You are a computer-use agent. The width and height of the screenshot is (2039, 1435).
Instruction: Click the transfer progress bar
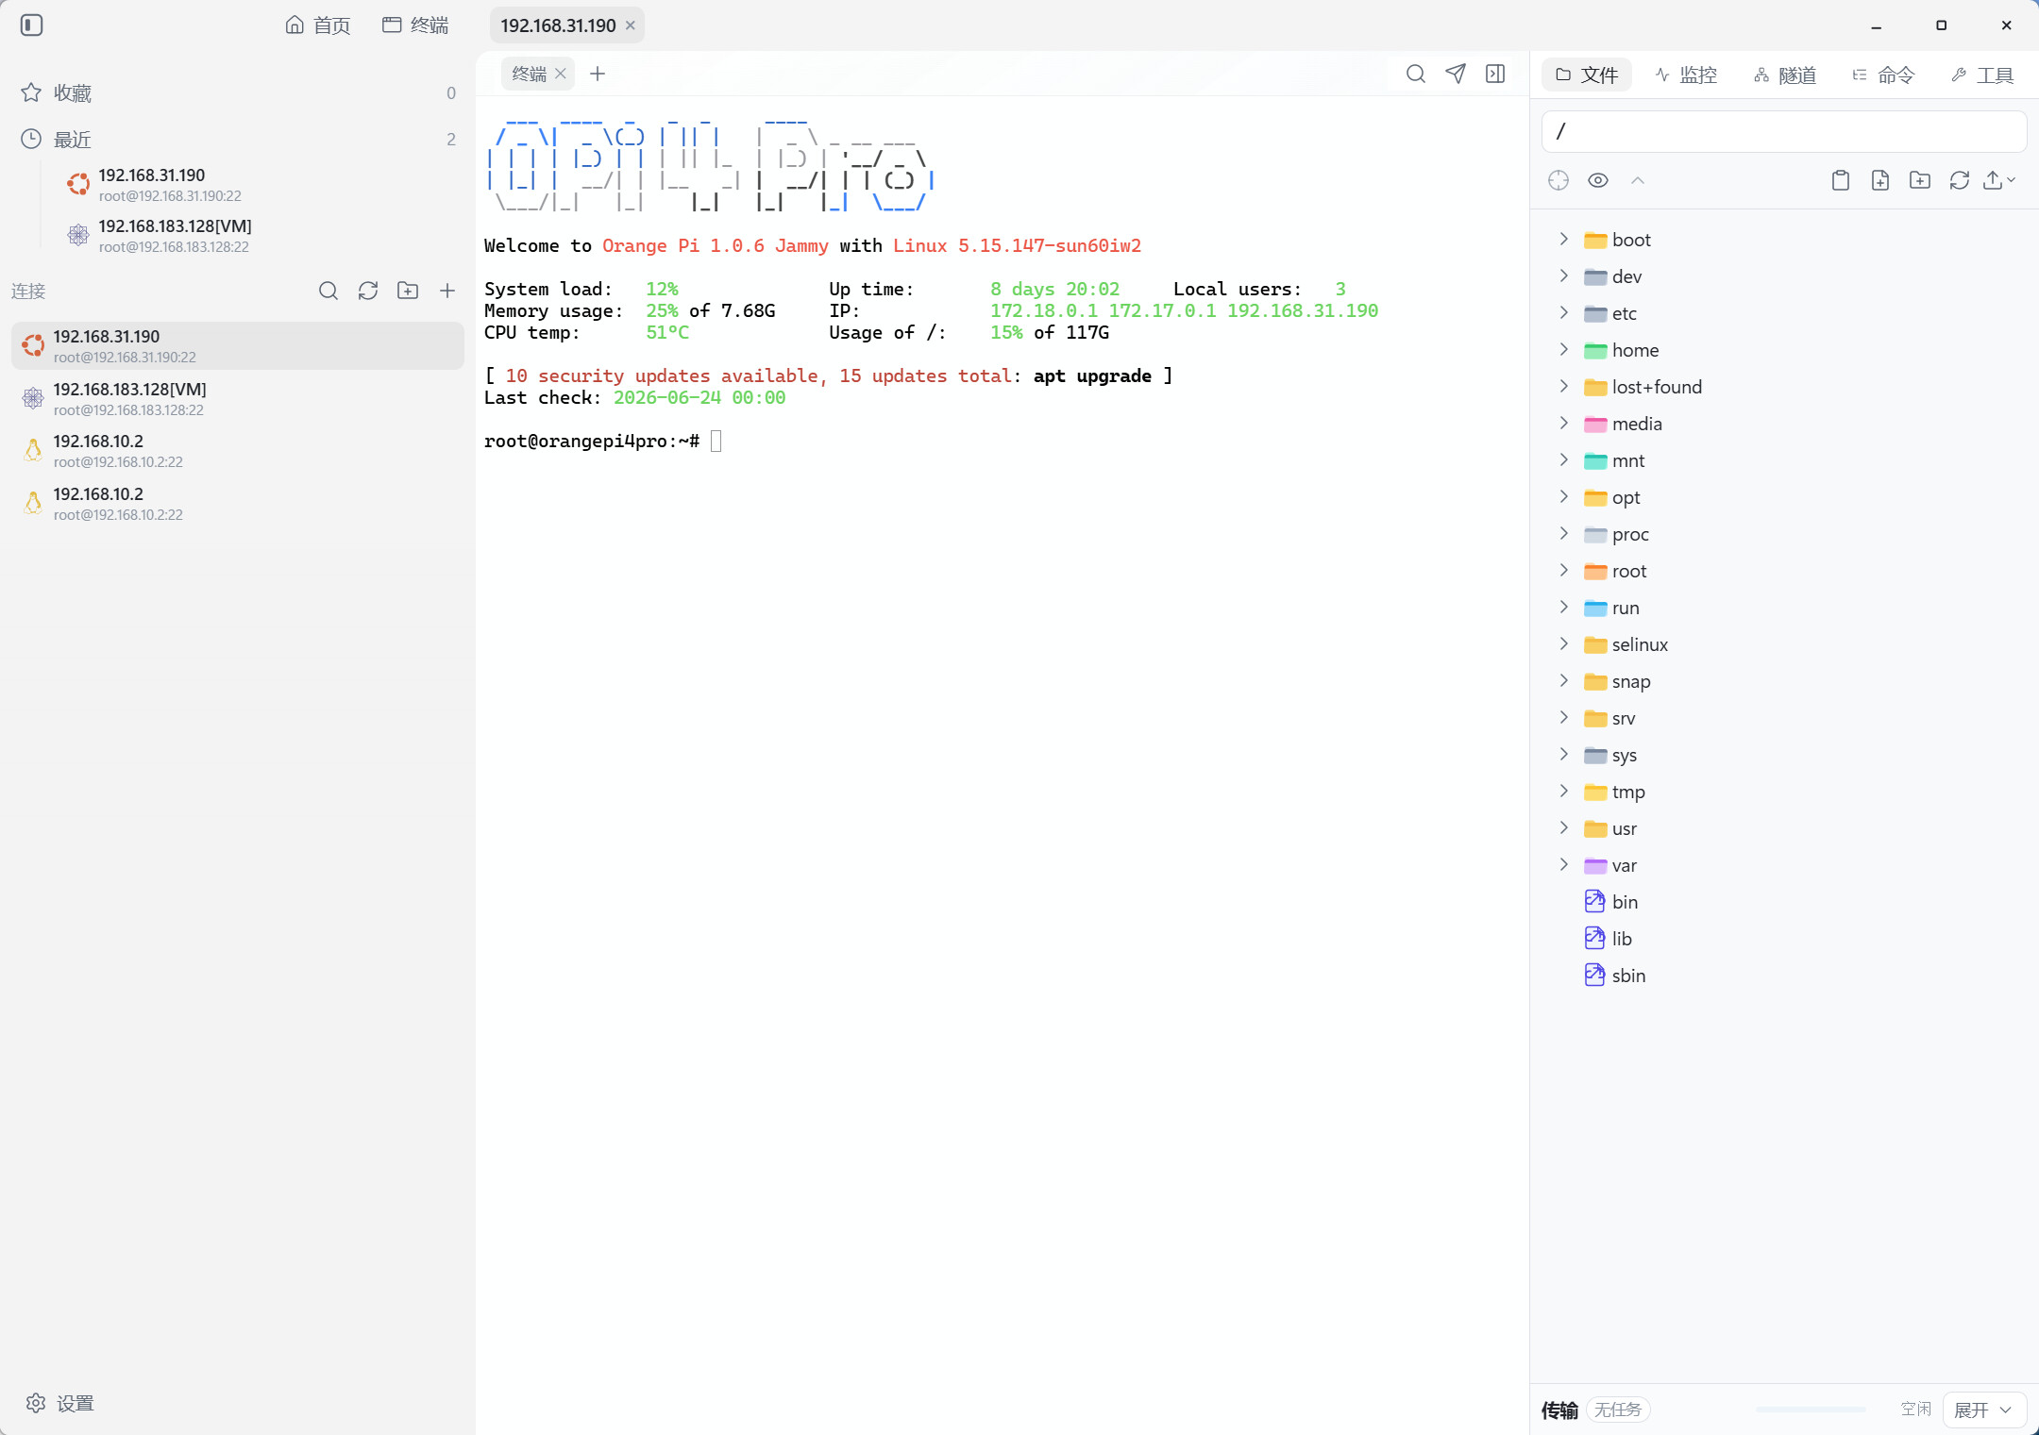coord(1811,1410)
